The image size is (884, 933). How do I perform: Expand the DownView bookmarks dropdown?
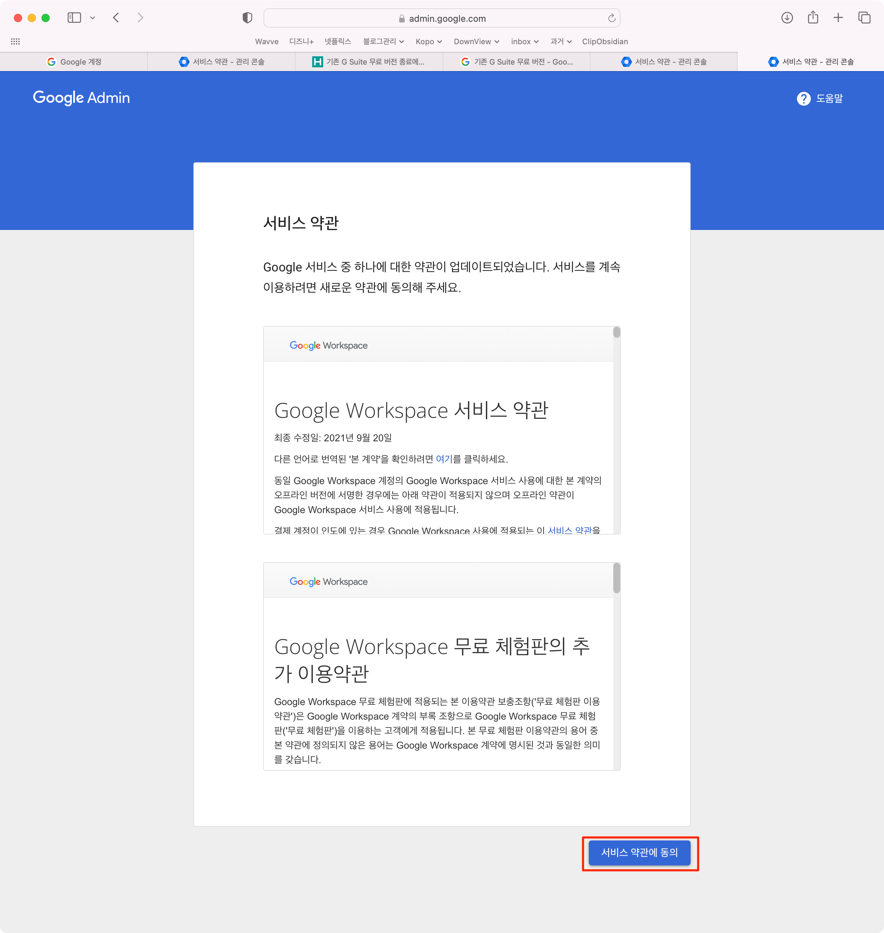click(476, 41)
